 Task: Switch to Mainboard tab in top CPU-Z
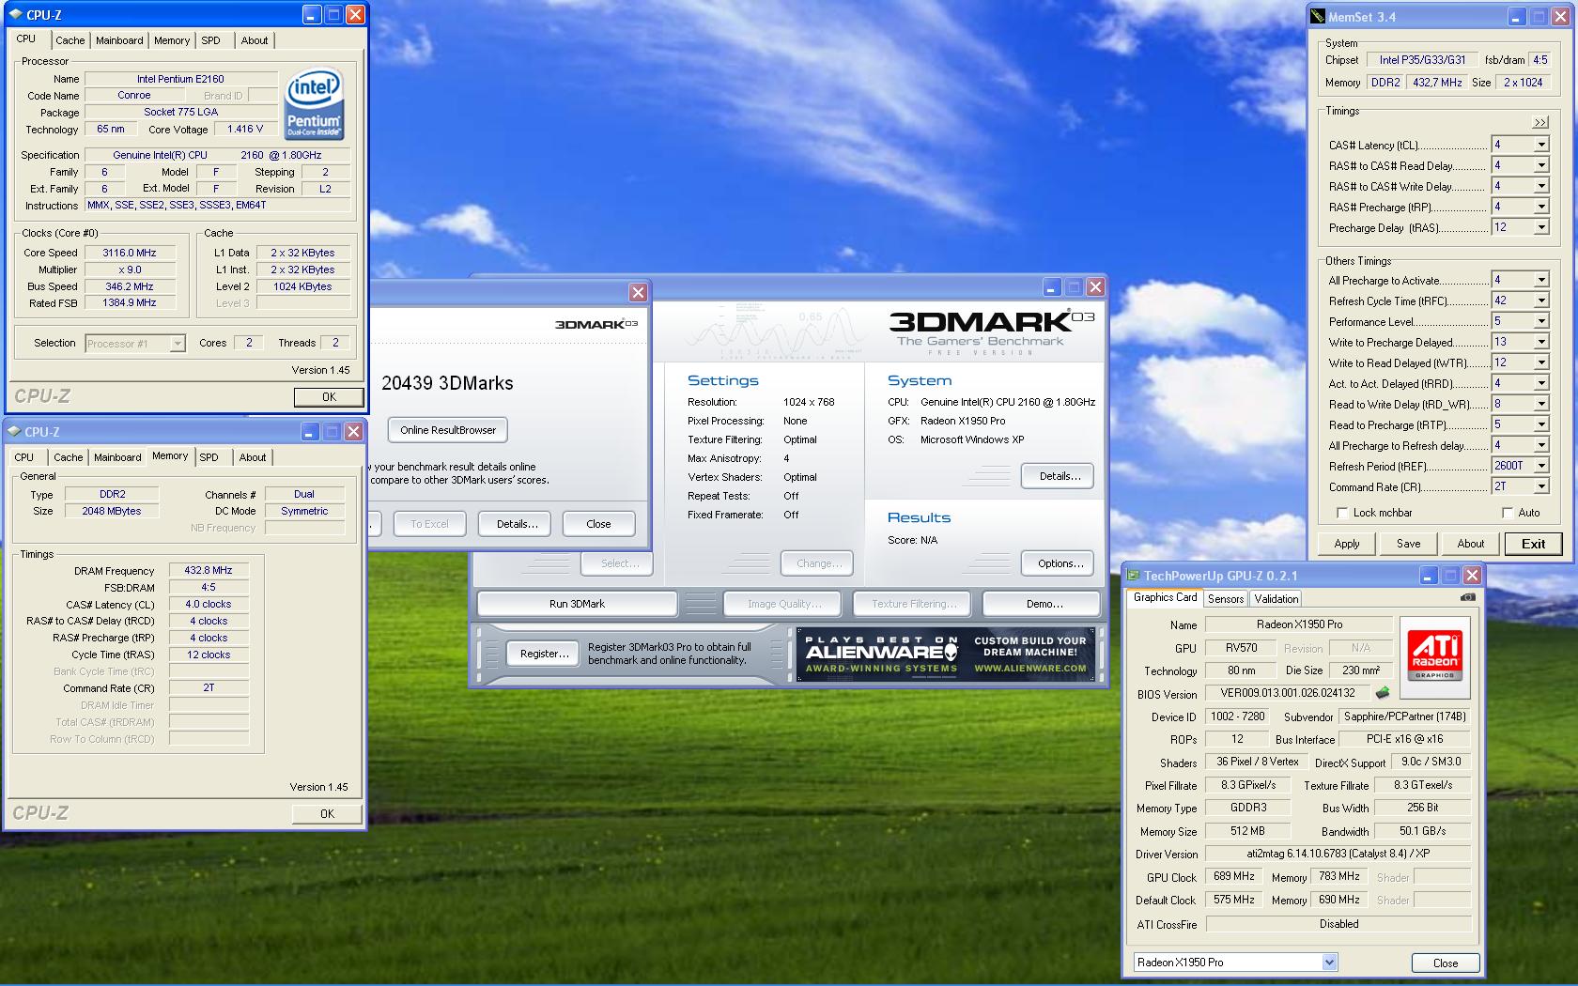119,40
